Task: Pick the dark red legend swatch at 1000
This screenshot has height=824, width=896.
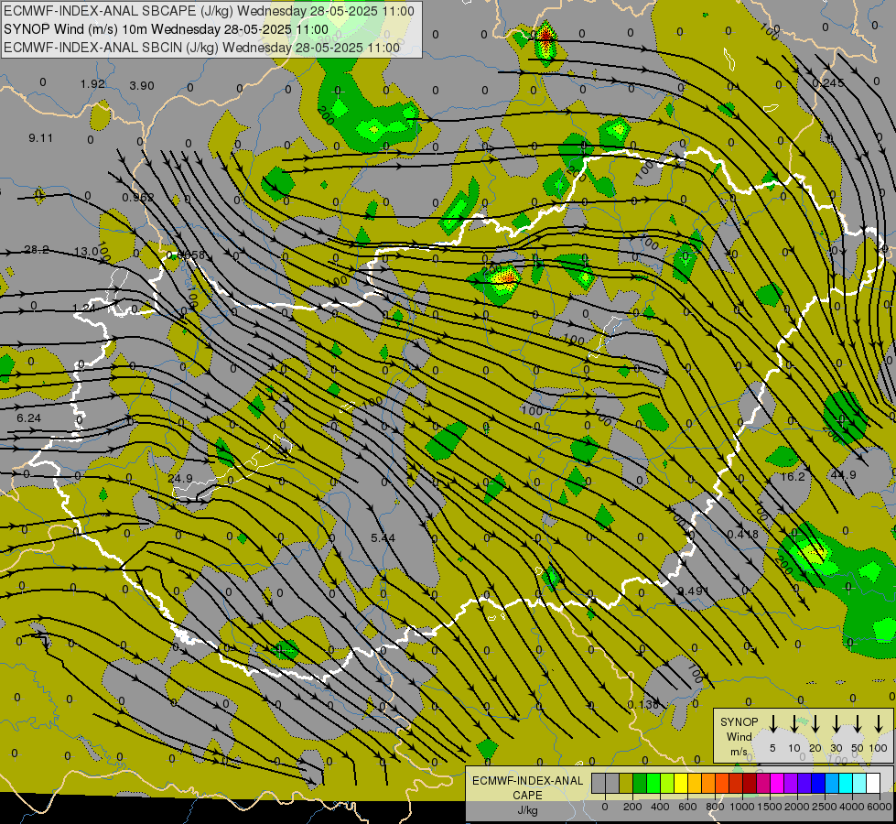Action: click(750, 783)
